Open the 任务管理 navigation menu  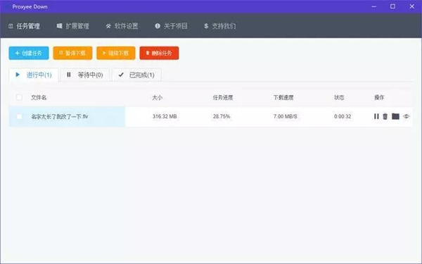pyautogui.click(x=24, y=26)
